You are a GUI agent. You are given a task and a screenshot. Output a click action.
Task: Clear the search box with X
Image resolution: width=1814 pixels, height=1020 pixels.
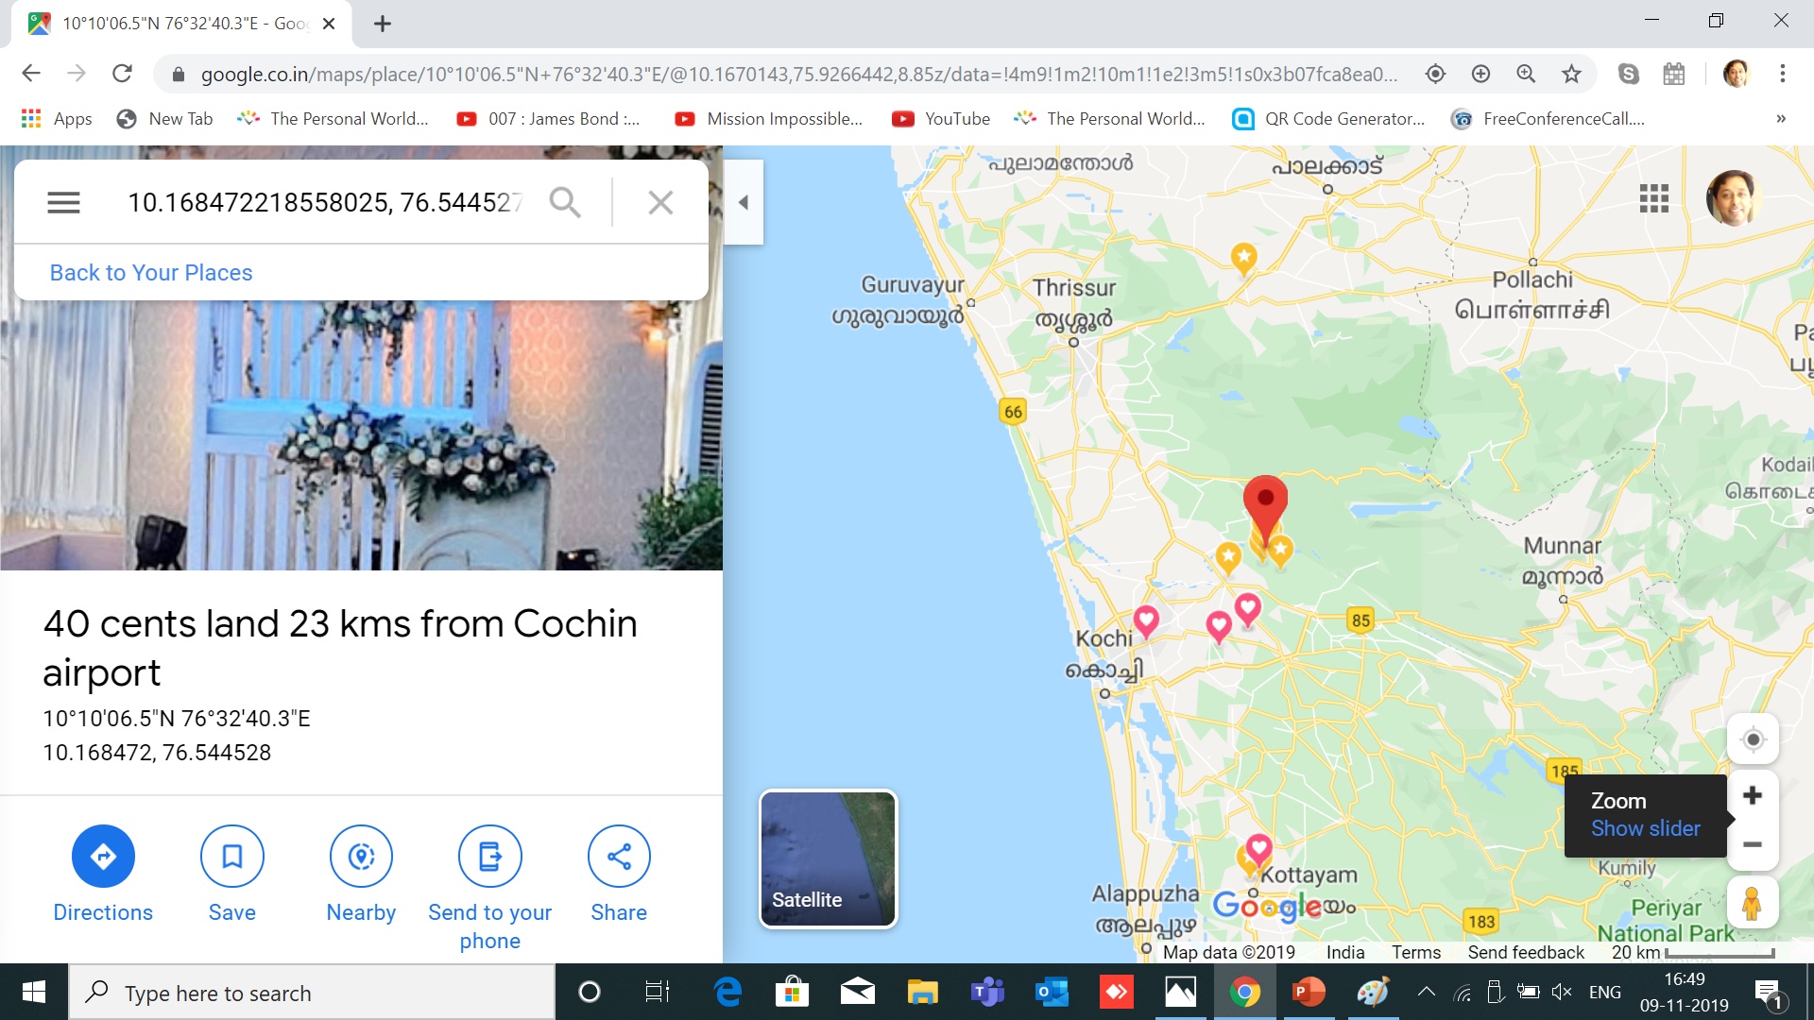pyautogui.click(x=660, y=202)
